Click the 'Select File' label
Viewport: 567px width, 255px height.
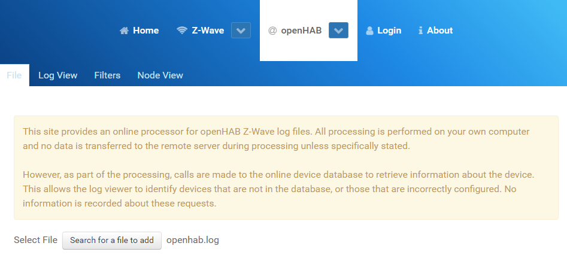click(35, 240)
